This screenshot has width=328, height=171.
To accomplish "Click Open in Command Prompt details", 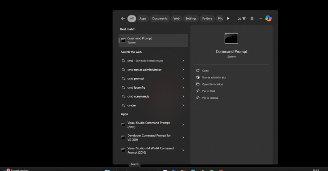I will (205, 71).
